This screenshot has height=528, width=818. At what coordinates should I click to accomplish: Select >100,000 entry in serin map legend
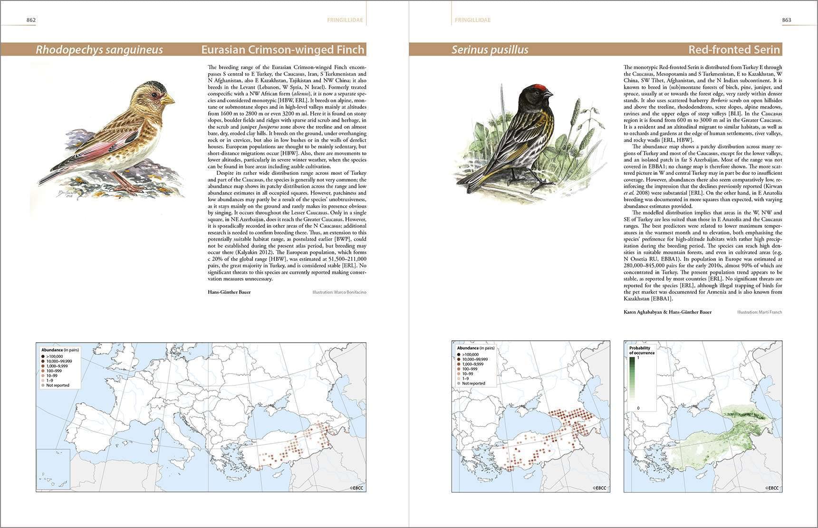click(x=468, y=355)
